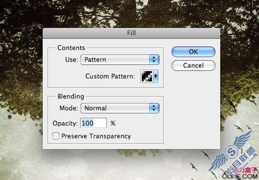Select the Custom Pattern preview swatch
Screen dimensions: 259x180
(x=147, y=76)
